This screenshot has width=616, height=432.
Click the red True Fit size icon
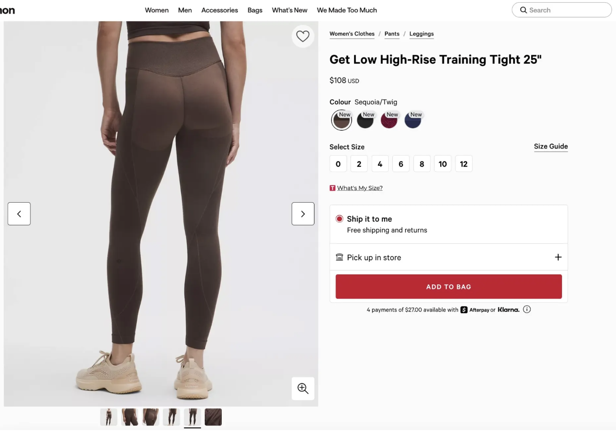[x=332, y=188]
